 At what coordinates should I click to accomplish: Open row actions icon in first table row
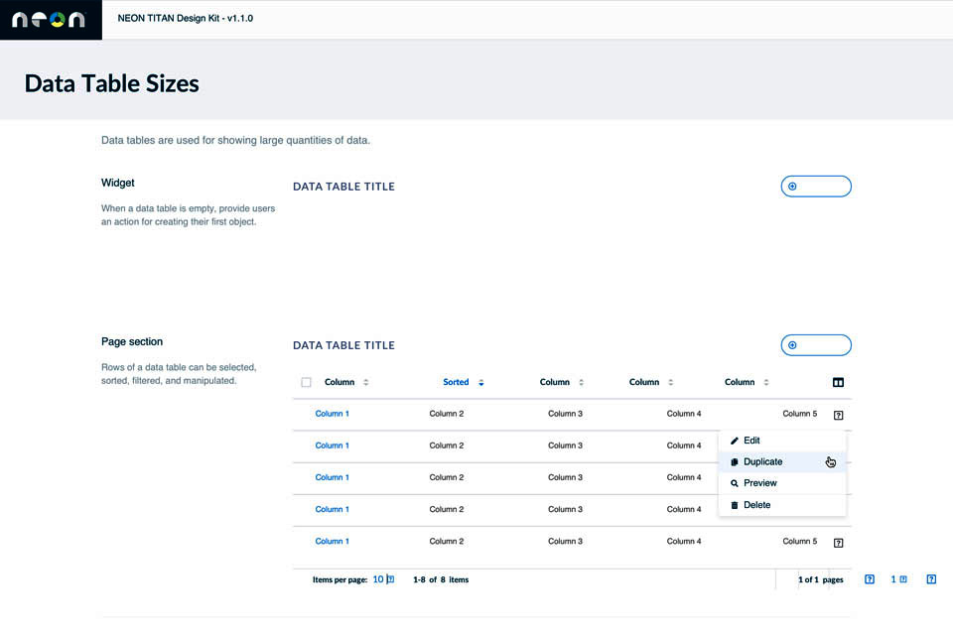coord(838,415)
